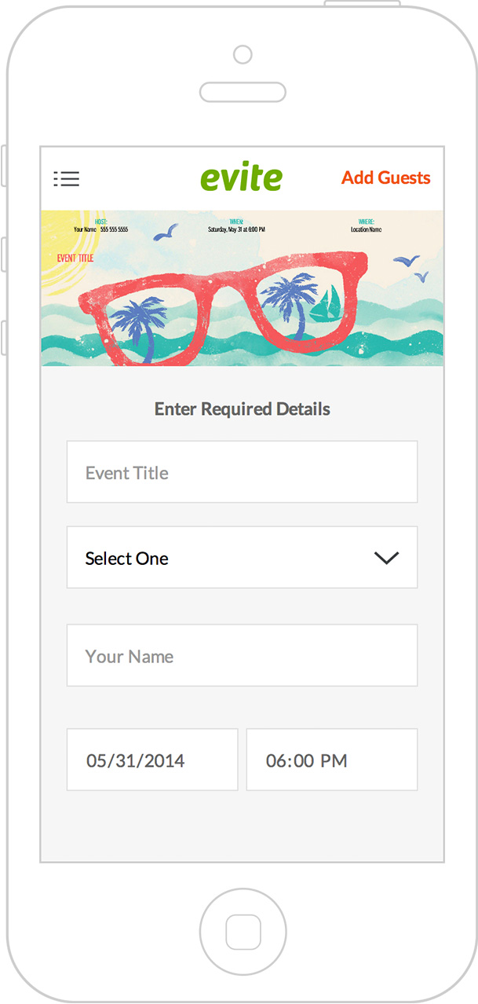Click the Location Name text under WHERE

point(366,230)
